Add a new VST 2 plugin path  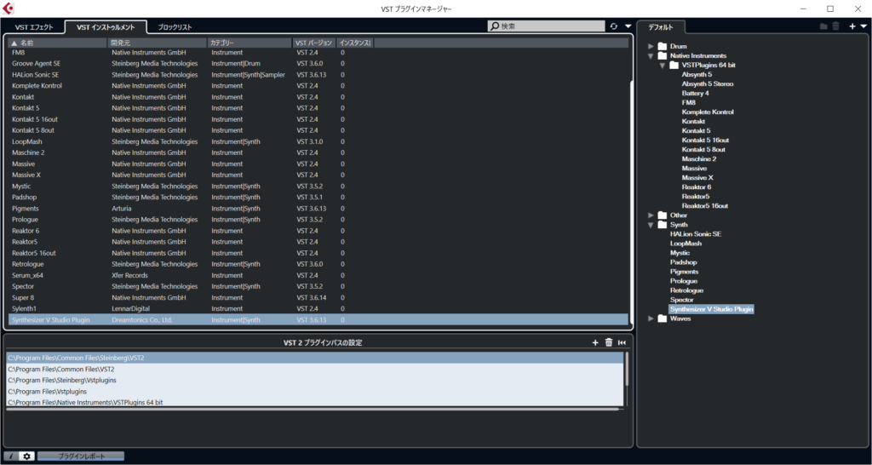point(595,342)
